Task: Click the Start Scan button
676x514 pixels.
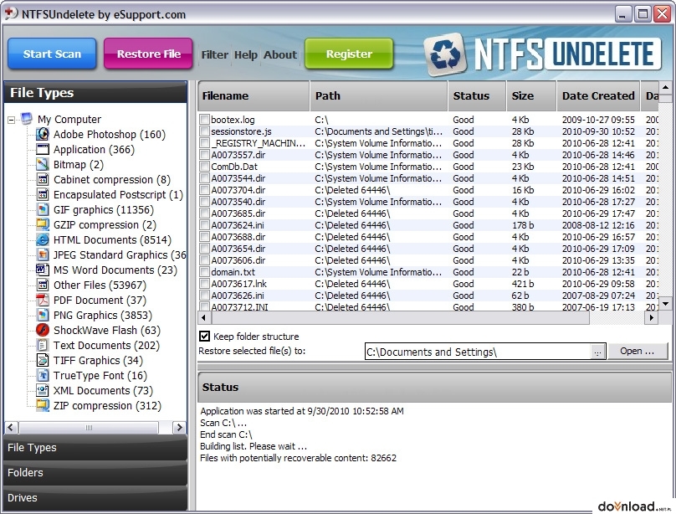Action: pos(52,54)
